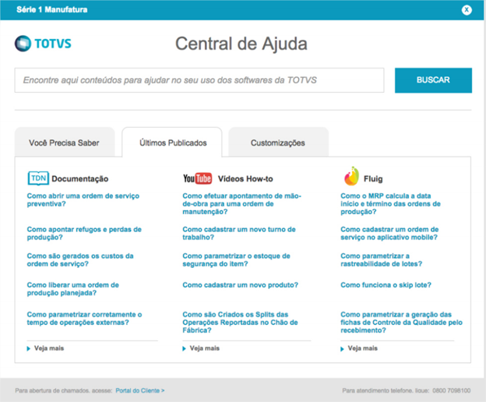This screenshot has width=486, height=402.
Task: Click Veja mais text under Documentação
Action: 49,348
